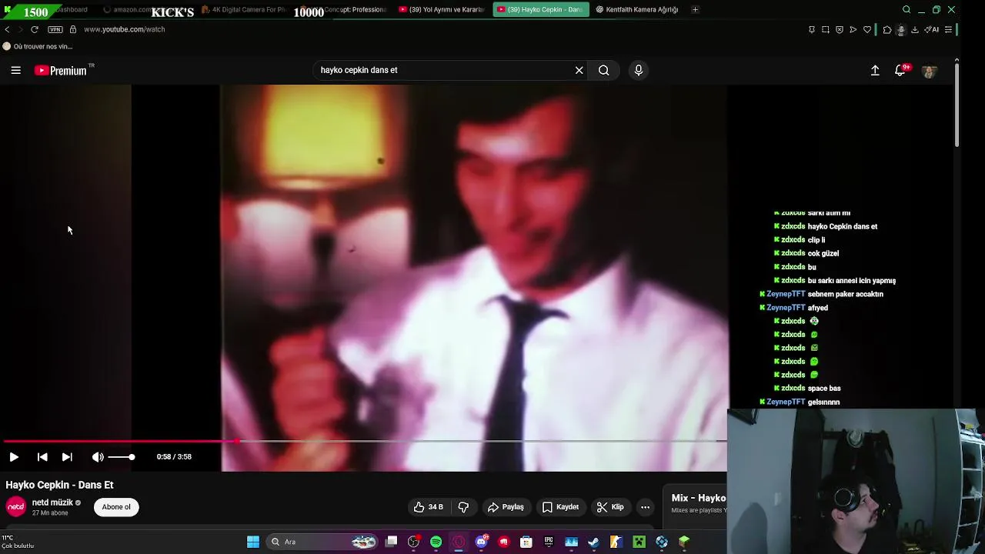Open the green Minecraft creeper taskbar icon
The width and height of the screenshot is (985, 554).
[x=639, y=542]
